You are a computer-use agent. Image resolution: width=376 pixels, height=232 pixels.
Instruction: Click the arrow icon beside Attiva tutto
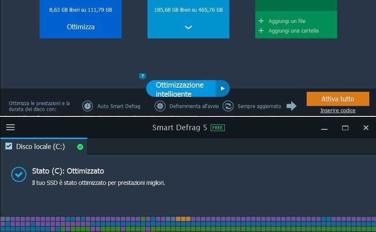pyautogui.click(x=291, y=106)
